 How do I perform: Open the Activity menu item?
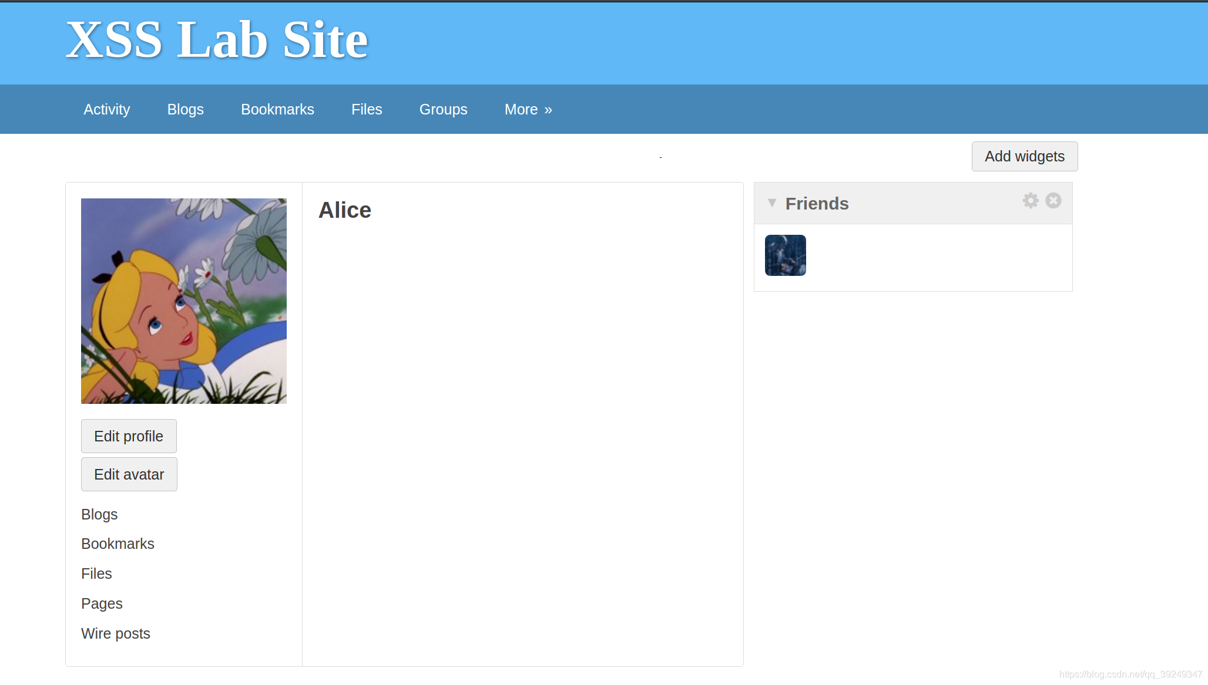tap(106, 110)
